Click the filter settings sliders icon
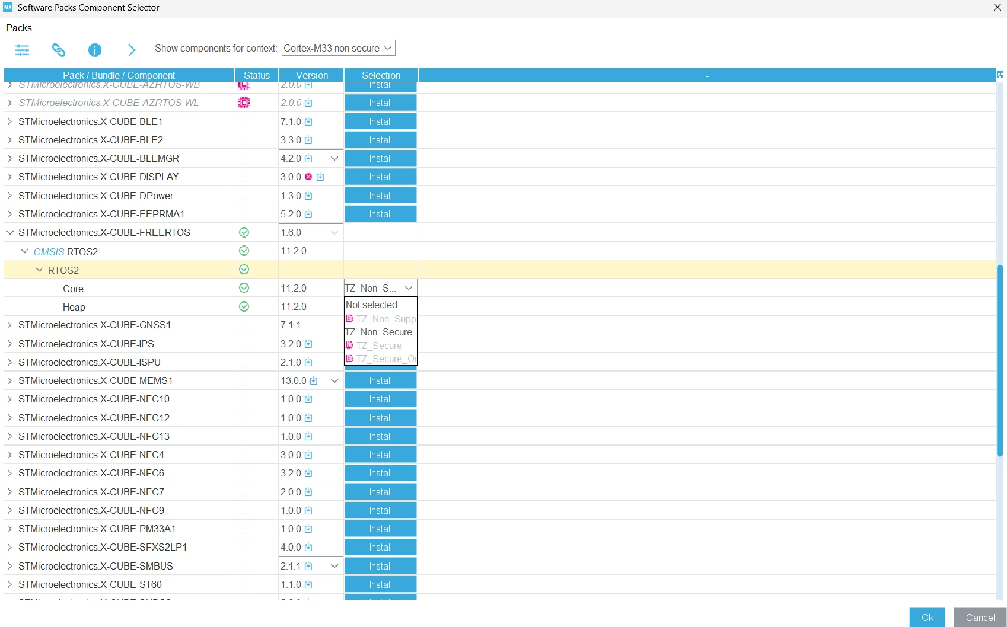 click(23, 50)
